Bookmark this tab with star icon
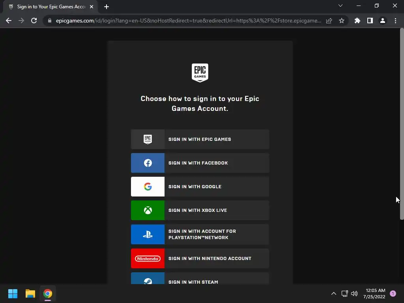This screenshot has height=303, width=404. [342, 21]
